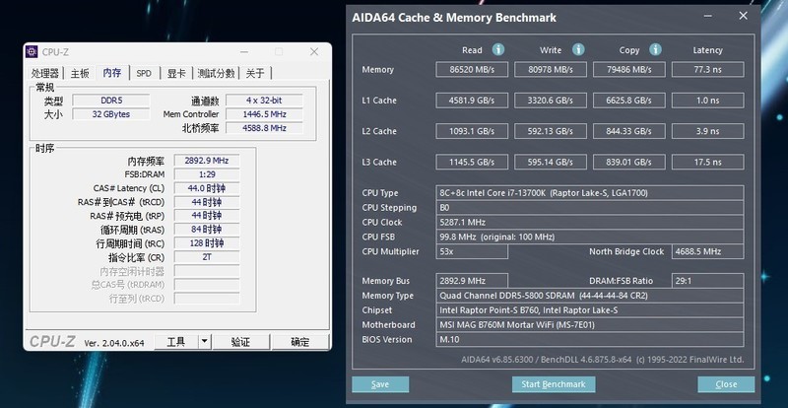Open the 测试分数 tab in CPU-Z

coord(216,74)
